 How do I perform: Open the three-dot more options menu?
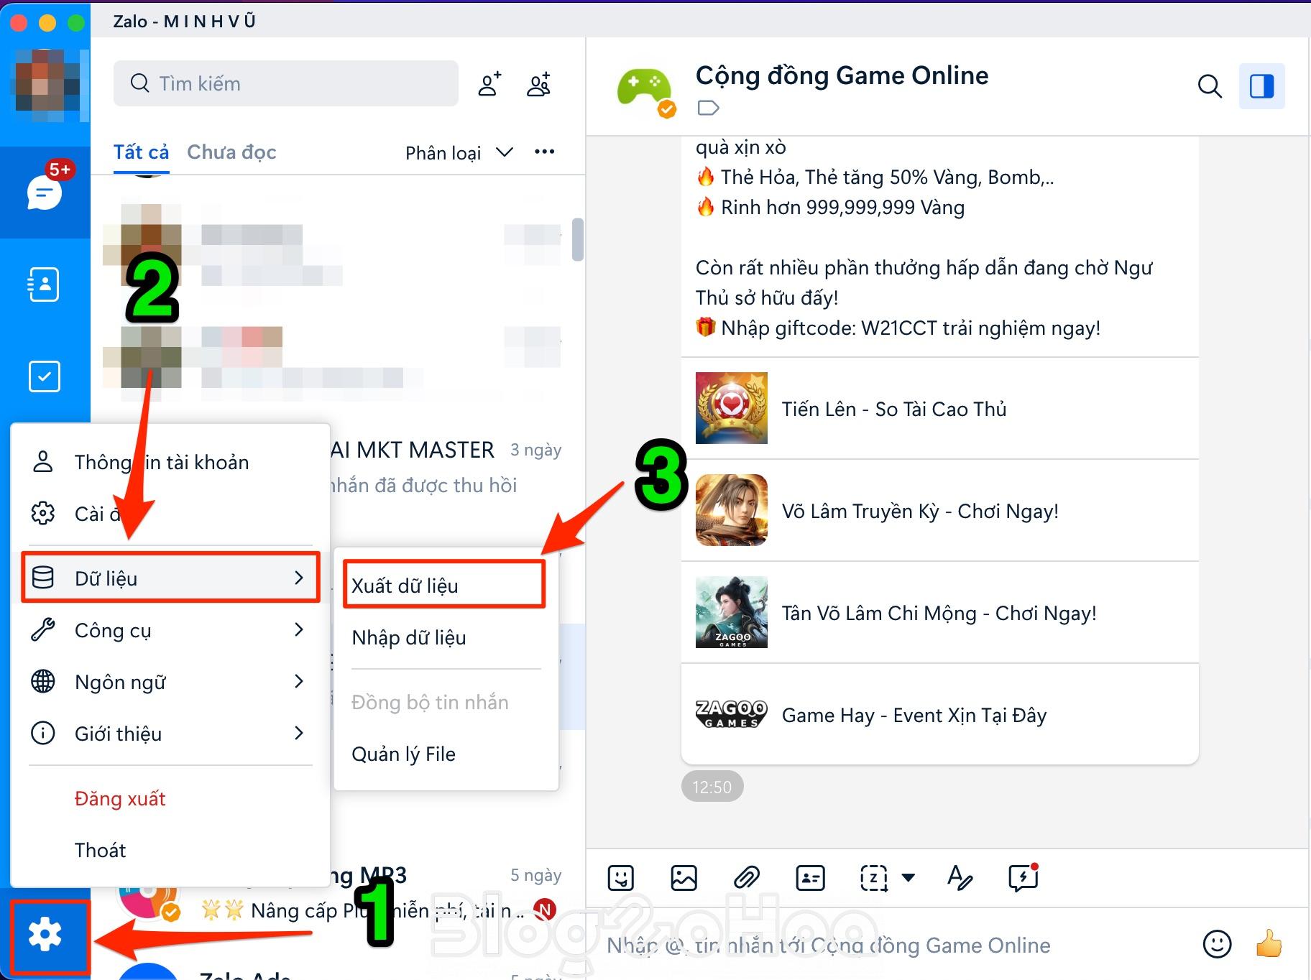tap(544, 152)
